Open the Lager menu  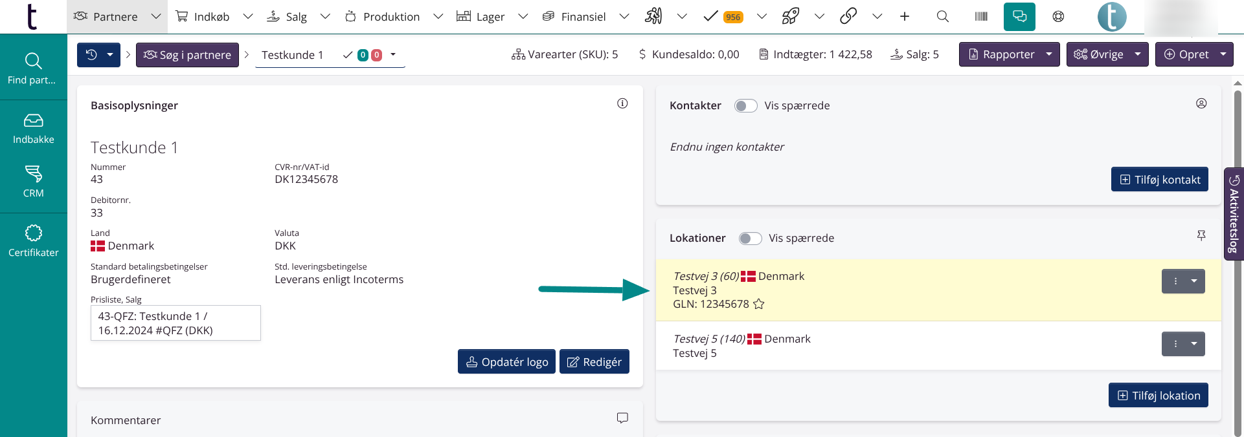[490, 17]
